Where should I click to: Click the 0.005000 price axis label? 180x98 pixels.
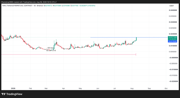tap(173, 52)
